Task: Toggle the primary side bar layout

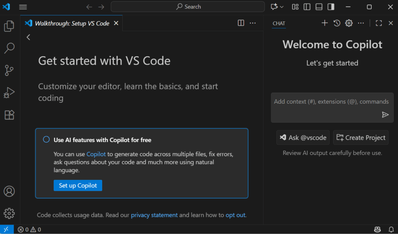Action: (x=307, y=7)
